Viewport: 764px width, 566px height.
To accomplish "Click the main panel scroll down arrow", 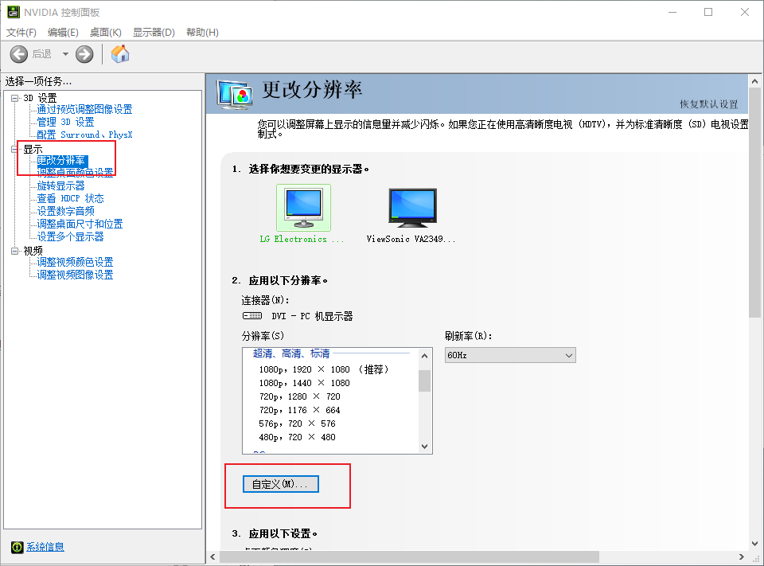I will (754, 543).
